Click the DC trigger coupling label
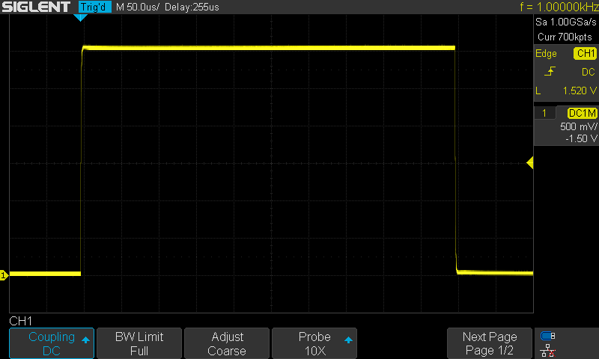Screen dimensions: 599x359 589,72
